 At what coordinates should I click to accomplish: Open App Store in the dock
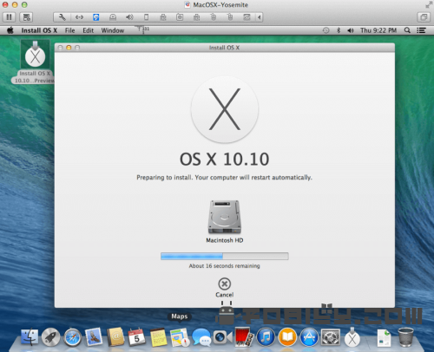coord(309,337)
